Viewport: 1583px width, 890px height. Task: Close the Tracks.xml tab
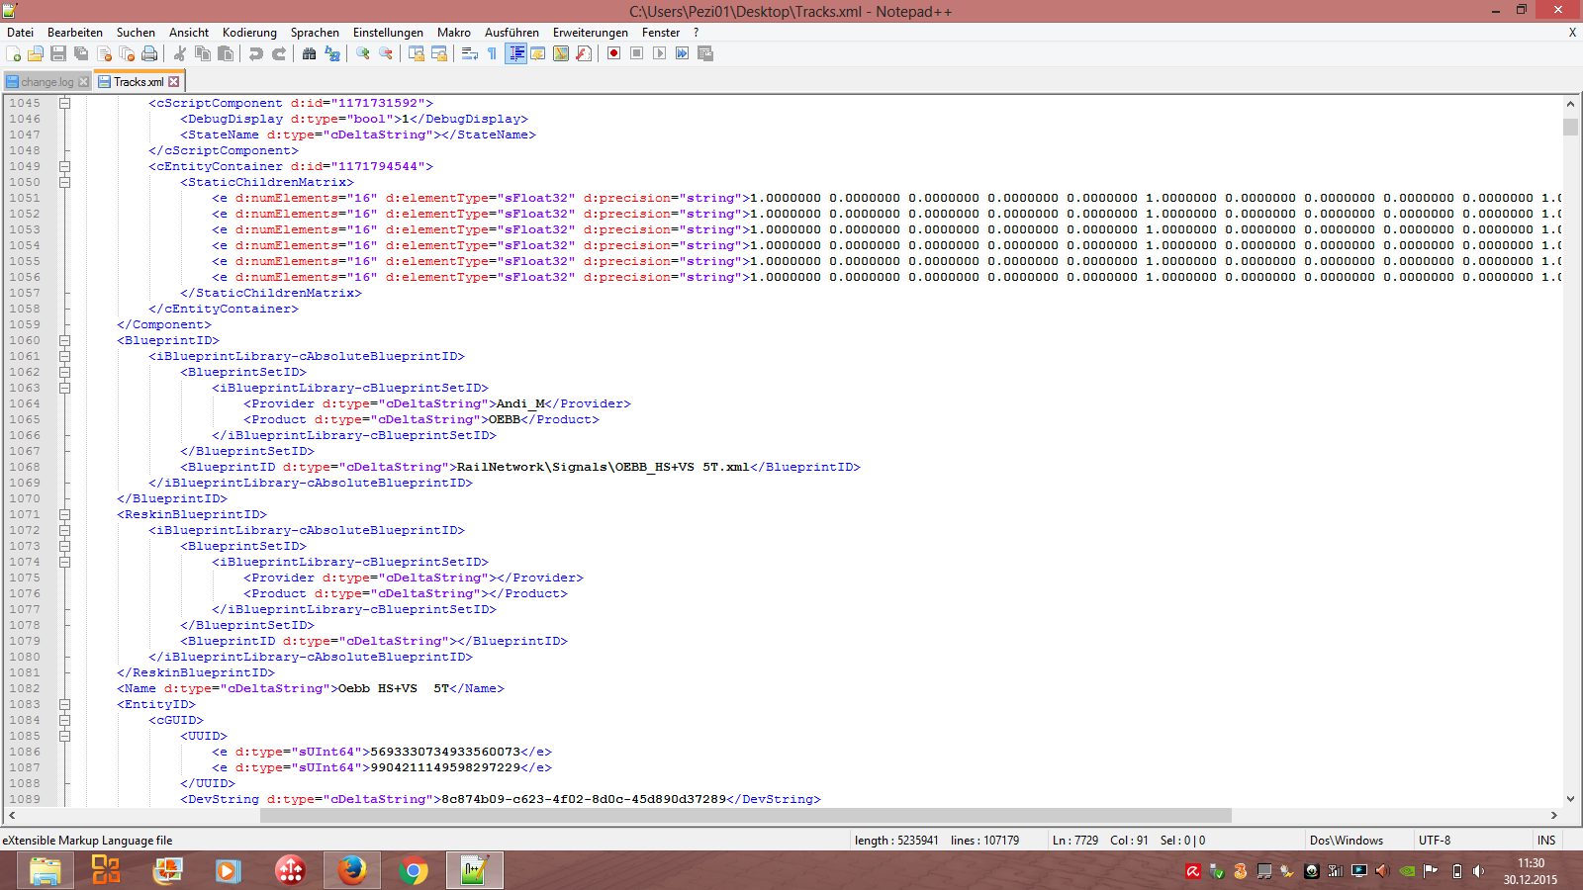click(x=174, y=82)
